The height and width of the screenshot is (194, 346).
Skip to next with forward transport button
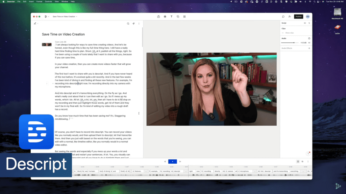coord(180,162)
